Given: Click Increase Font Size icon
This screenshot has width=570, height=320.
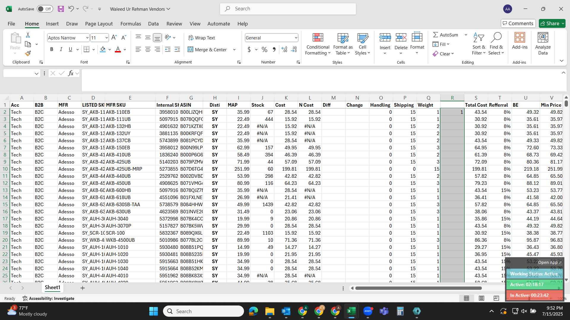Looking at the screenshot, I should (x=114, y=38).
